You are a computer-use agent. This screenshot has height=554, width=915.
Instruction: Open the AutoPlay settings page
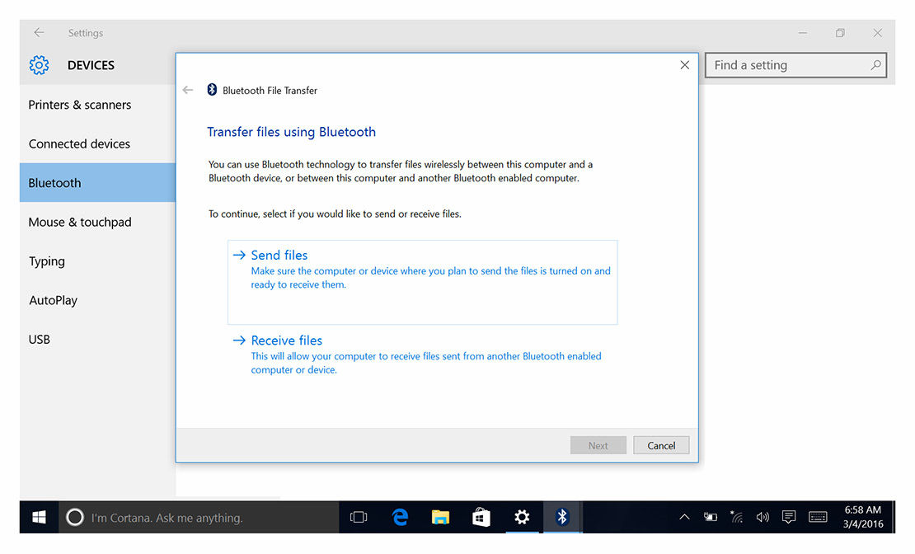(97, 300)
